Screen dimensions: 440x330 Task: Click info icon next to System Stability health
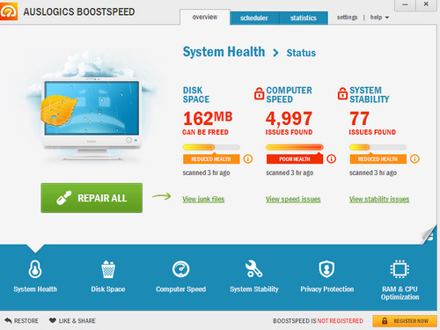414,159
